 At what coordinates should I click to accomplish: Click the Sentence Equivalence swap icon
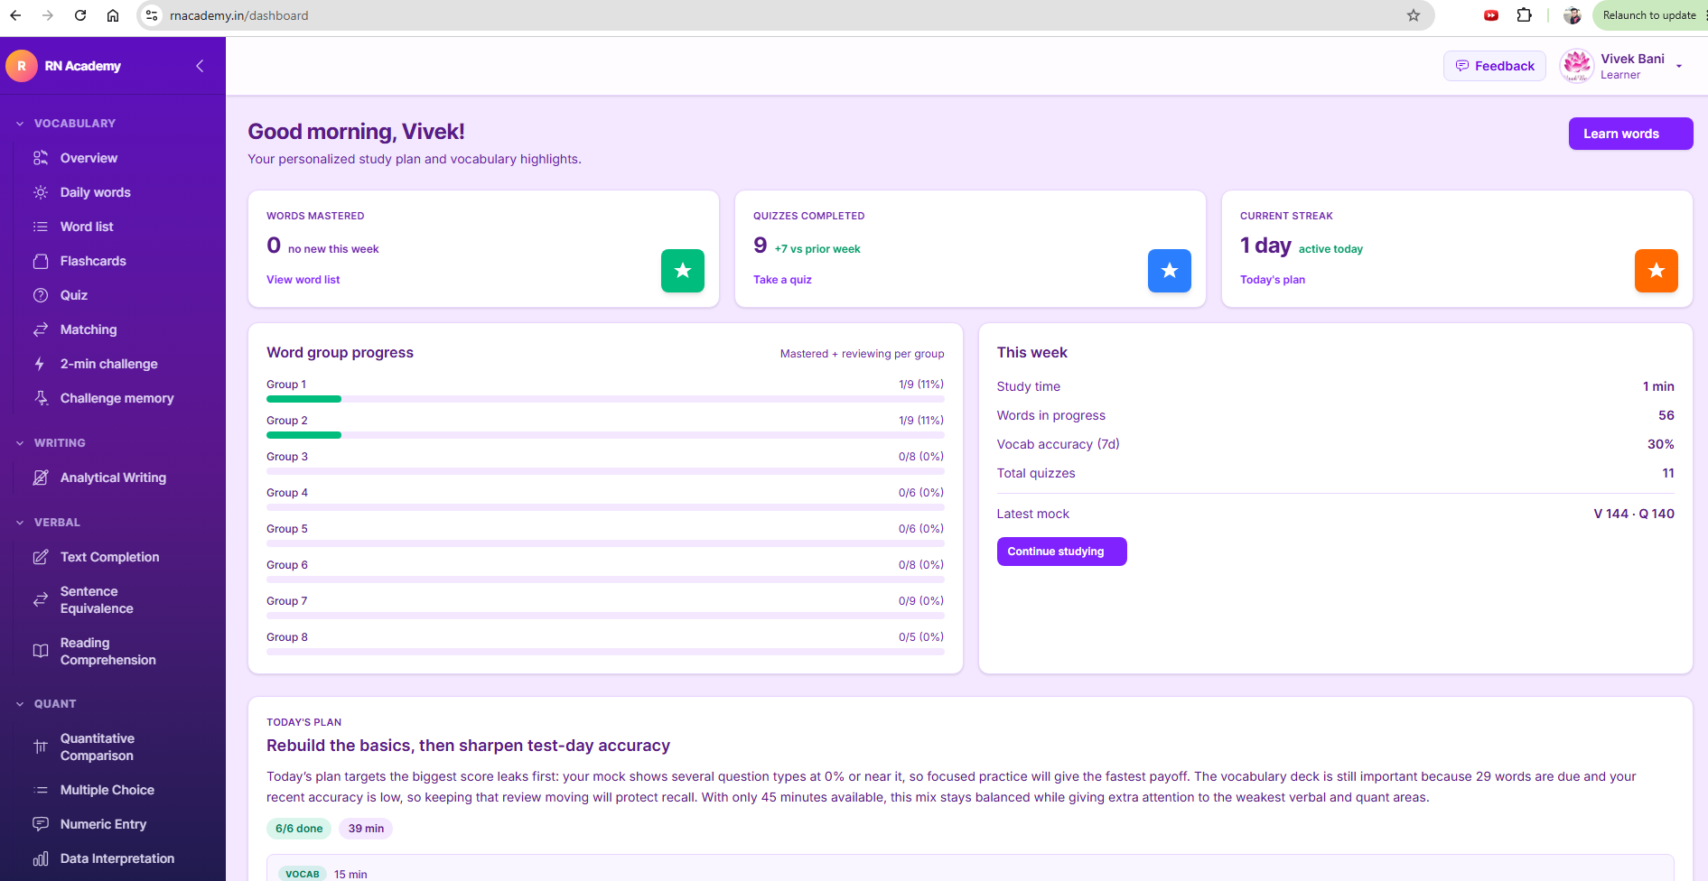point(41,599)
